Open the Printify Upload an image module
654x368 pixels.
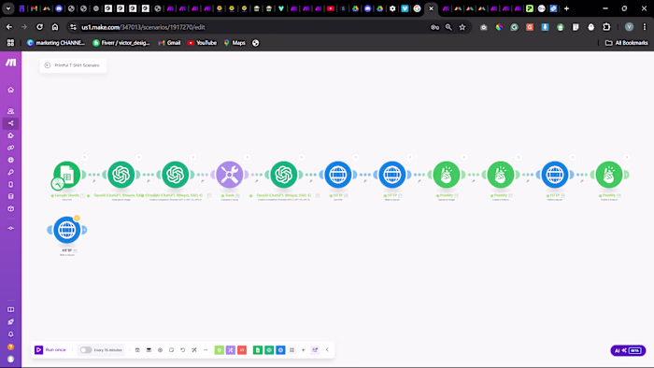(x=447, y=175)
